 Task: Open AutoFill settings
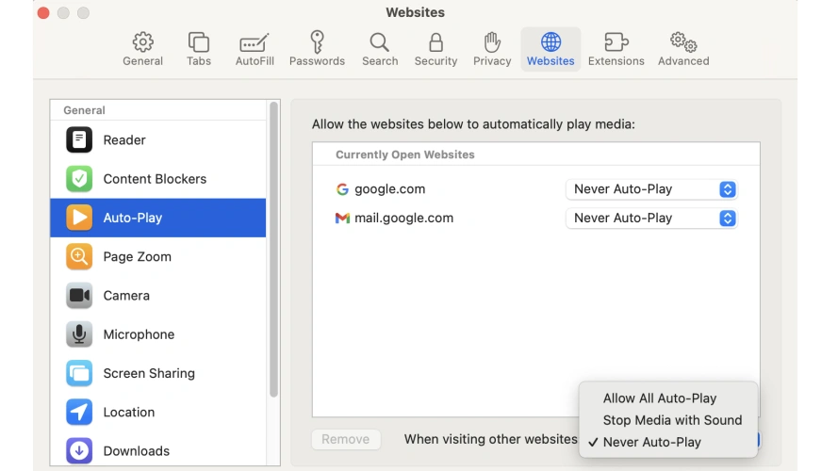(x=254, y=49)
